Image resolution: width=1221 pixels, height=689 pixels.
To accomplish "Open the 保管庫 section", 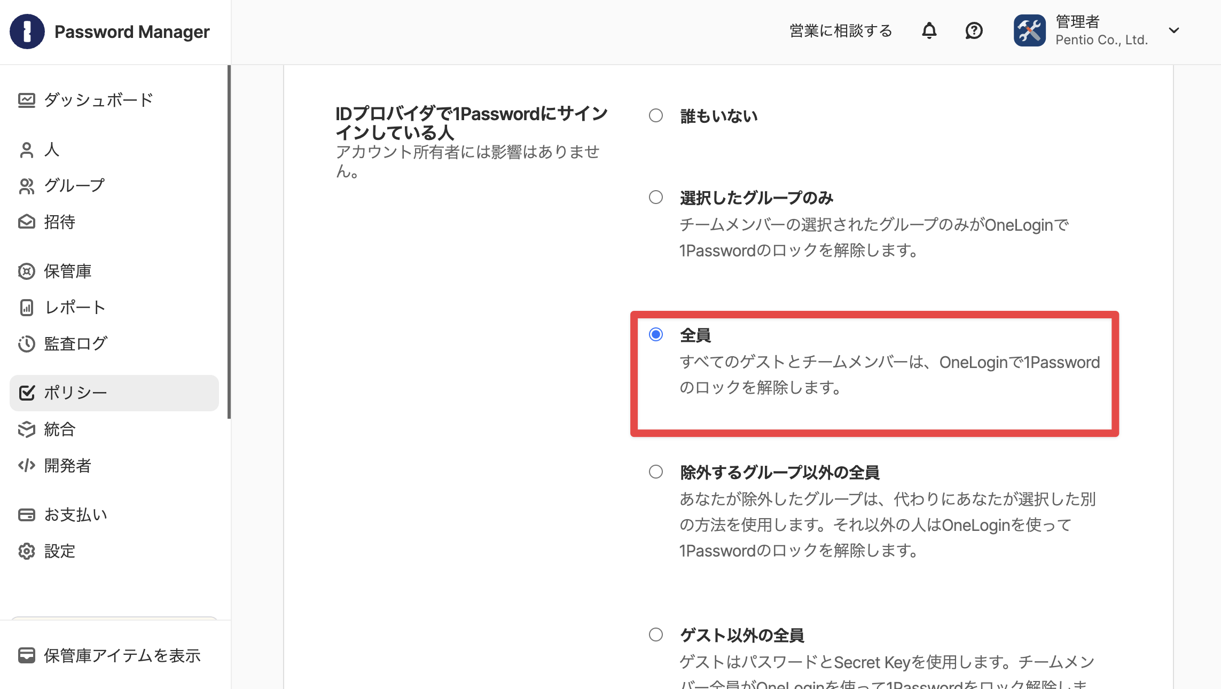I will click(x=114, y=271).
